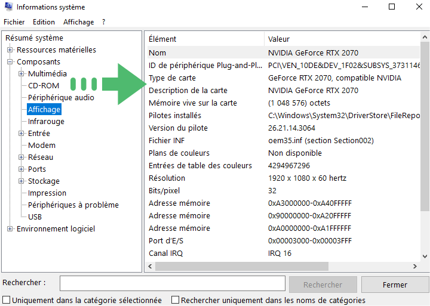430x306 pixels.
Task: Select Périphériques à problème in the tree
Action: point(73,205)
